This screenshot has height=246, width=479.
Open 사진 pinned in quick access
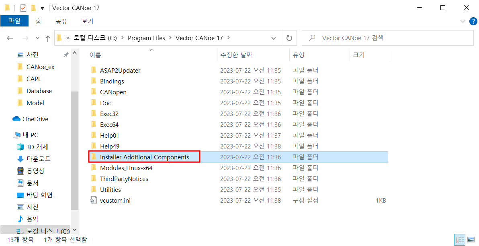point(32,55)
